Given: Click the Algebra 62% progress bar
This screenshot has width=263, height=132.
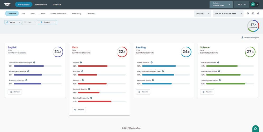Looking at the screenshot, I should [x=102, y=66].
